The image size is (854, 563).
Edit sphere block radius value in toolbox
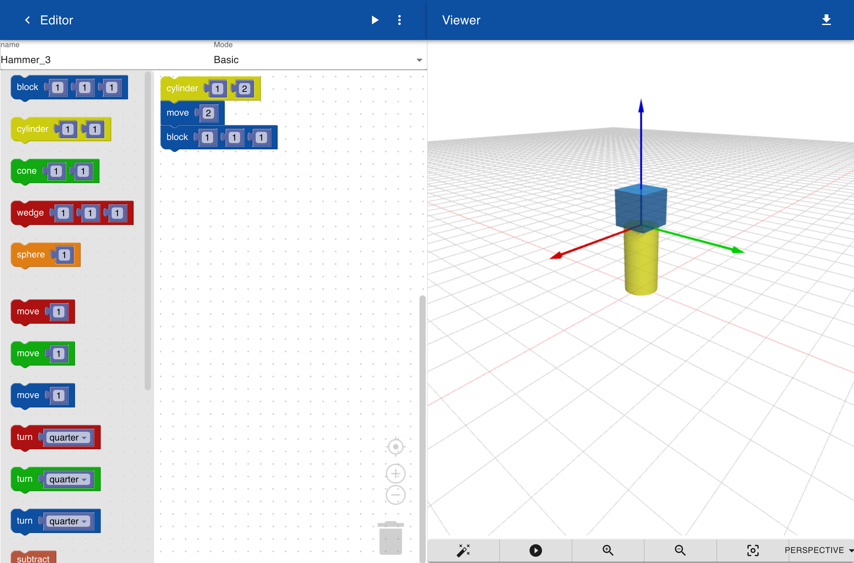coord(64,255)
